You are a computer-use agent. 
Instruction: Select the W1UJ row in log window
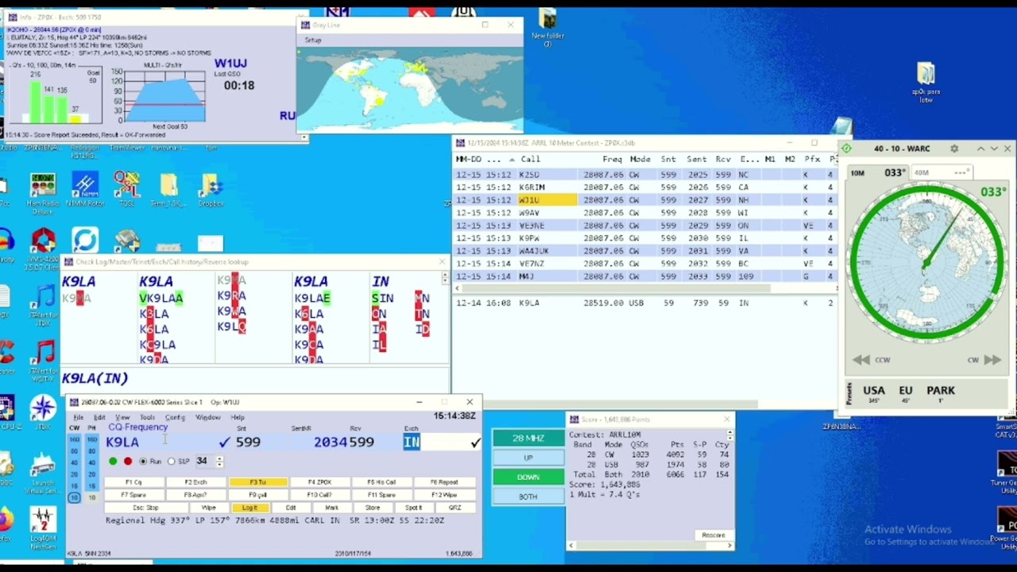pyautogui.click(x=644, y=200)
